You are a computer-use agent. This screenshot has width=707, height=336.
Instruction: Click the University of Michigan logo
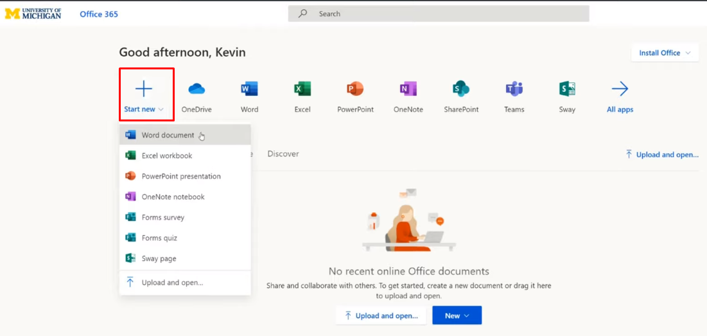tap(33, 13)
